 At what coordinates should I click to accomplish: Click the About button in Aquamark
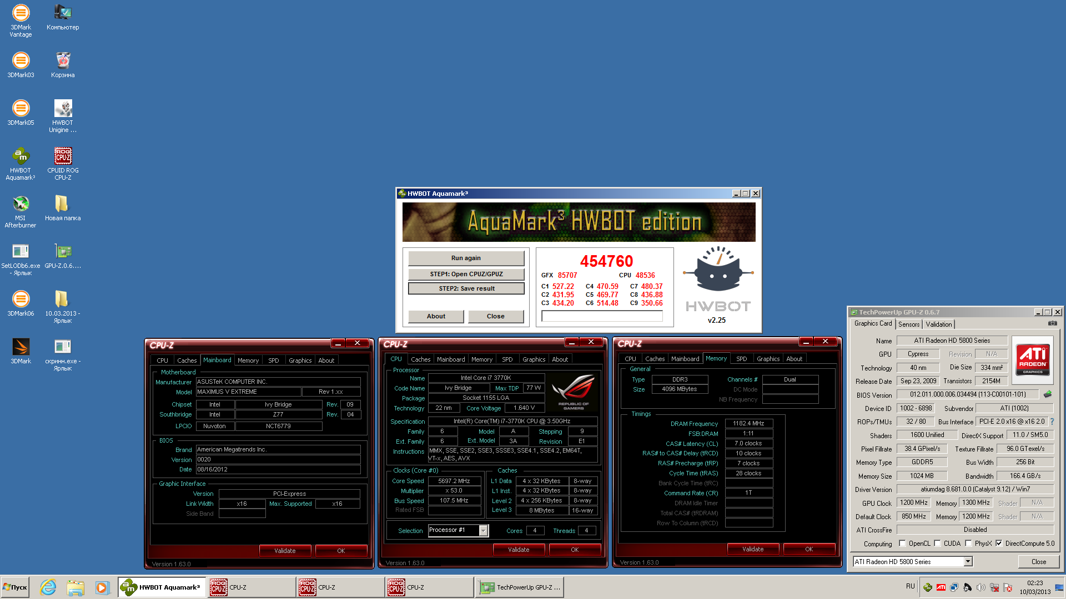(436, 316)
